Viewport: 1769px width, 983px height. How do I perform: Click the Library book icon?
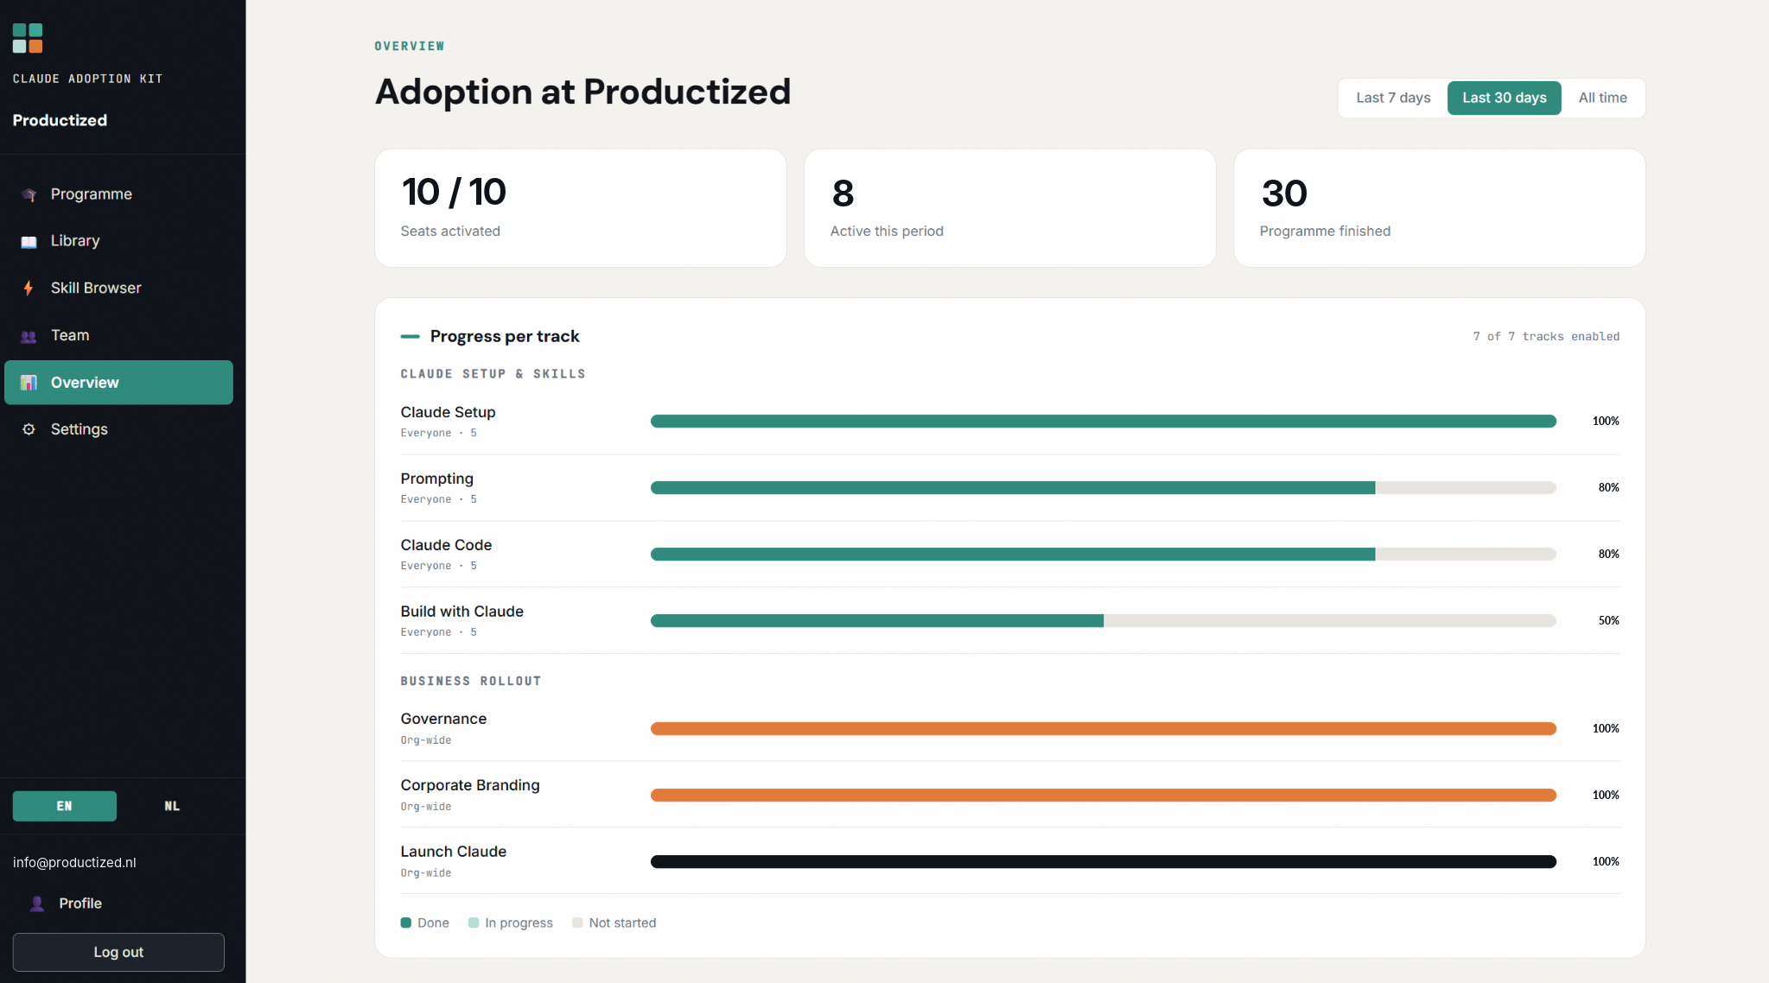[x=29, y=242]
